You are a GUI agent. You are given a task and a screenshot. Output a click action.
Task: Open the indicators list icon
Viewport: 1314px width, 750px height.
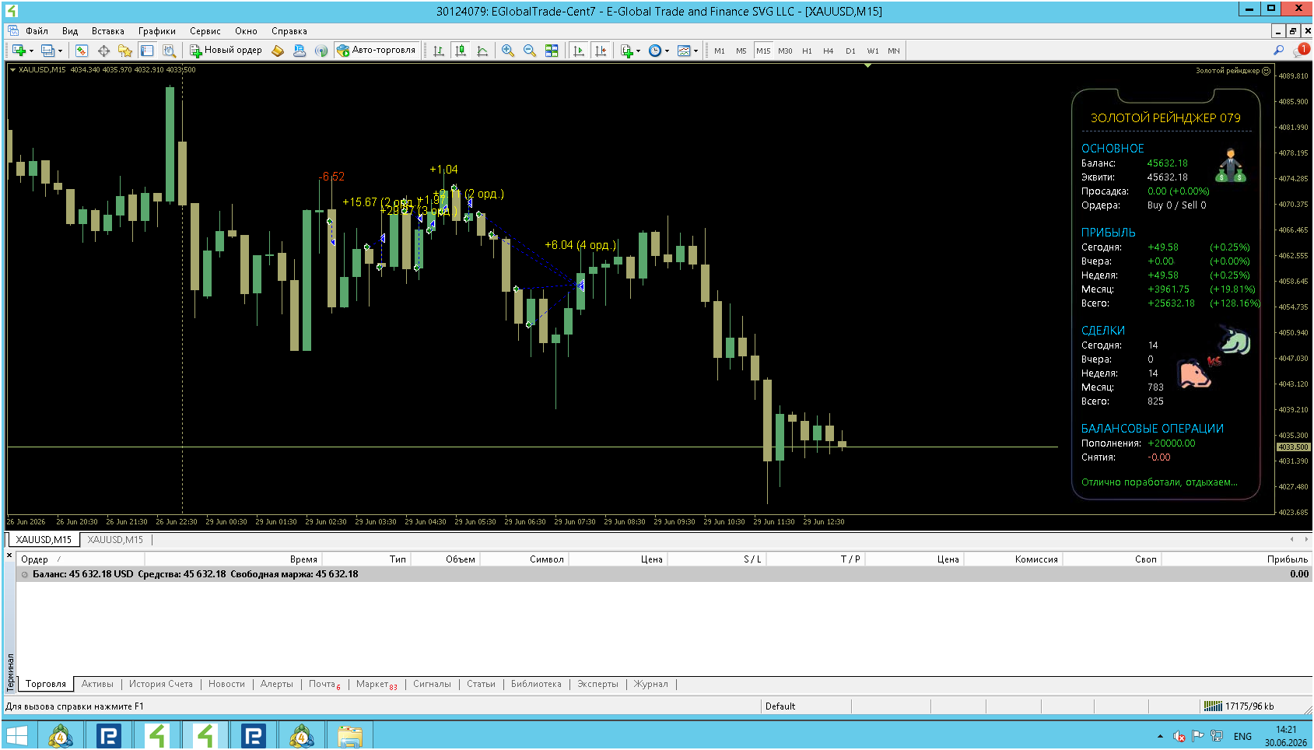627,51
